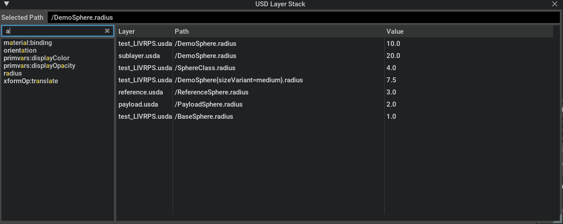Select xformOp:translate attribute
Image resolution: width=563 pixels, height=224 pixels.
[31, 81]
